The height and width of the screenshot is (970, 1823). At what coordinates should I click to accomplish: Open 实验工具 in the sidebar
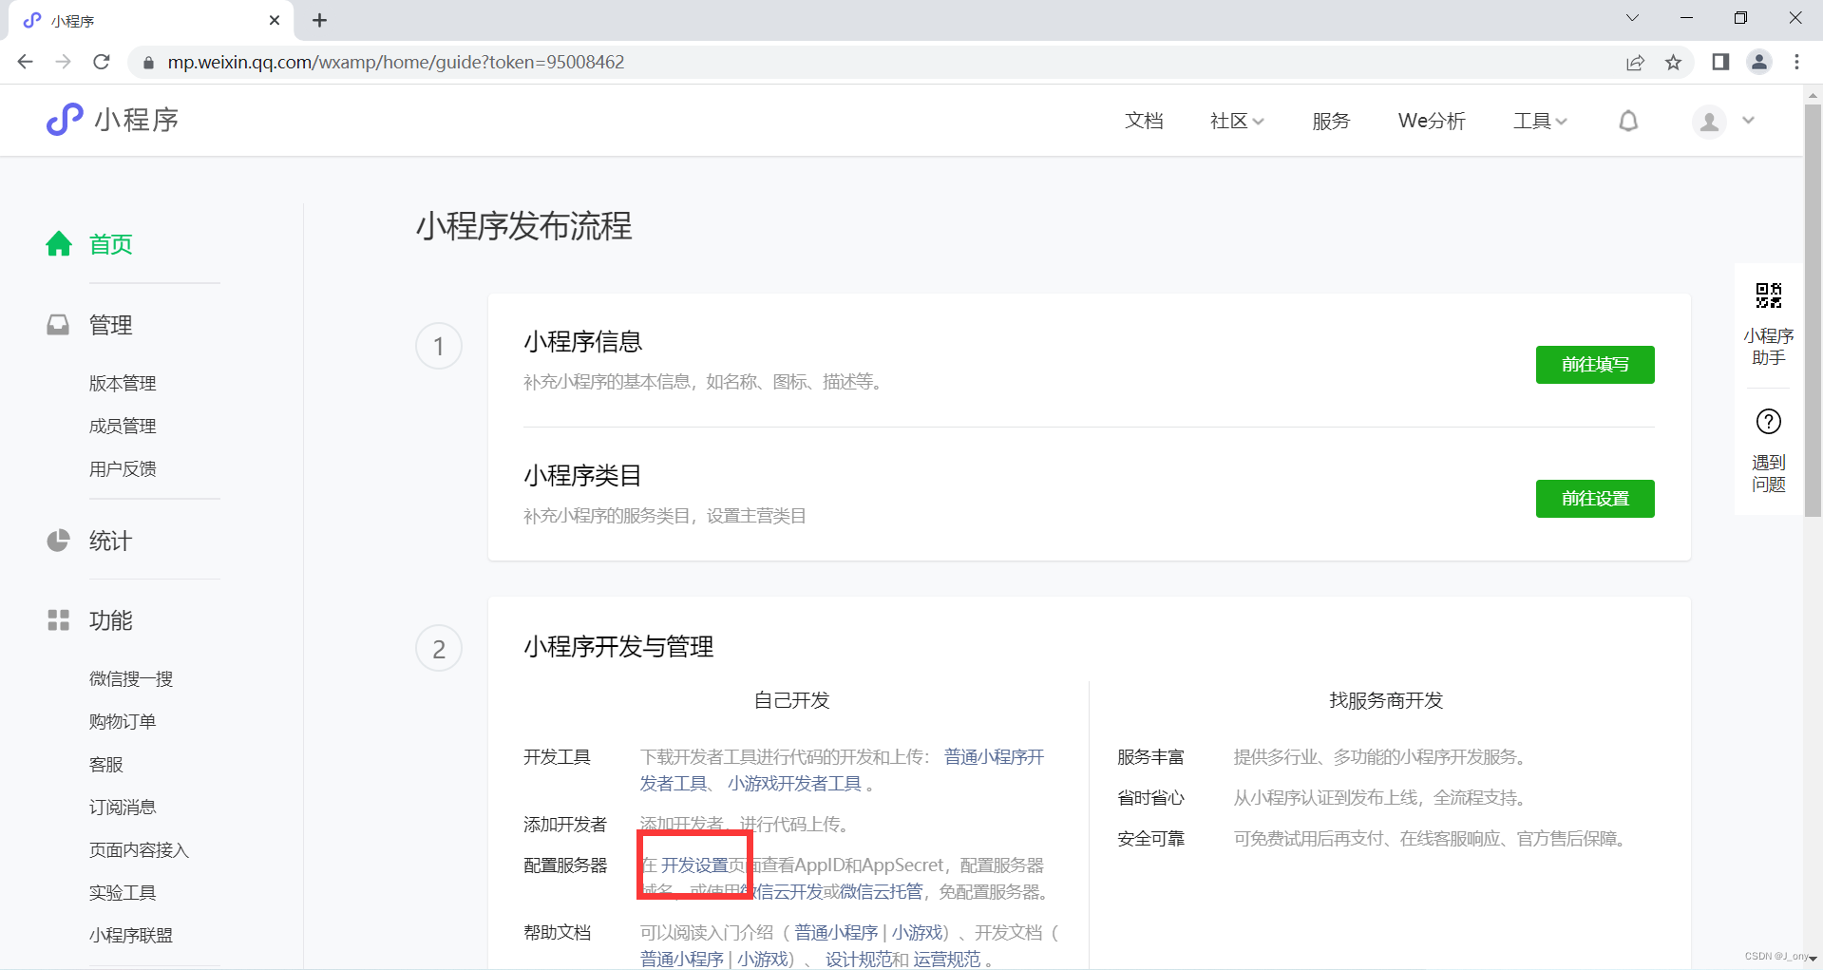pos(123,892)
